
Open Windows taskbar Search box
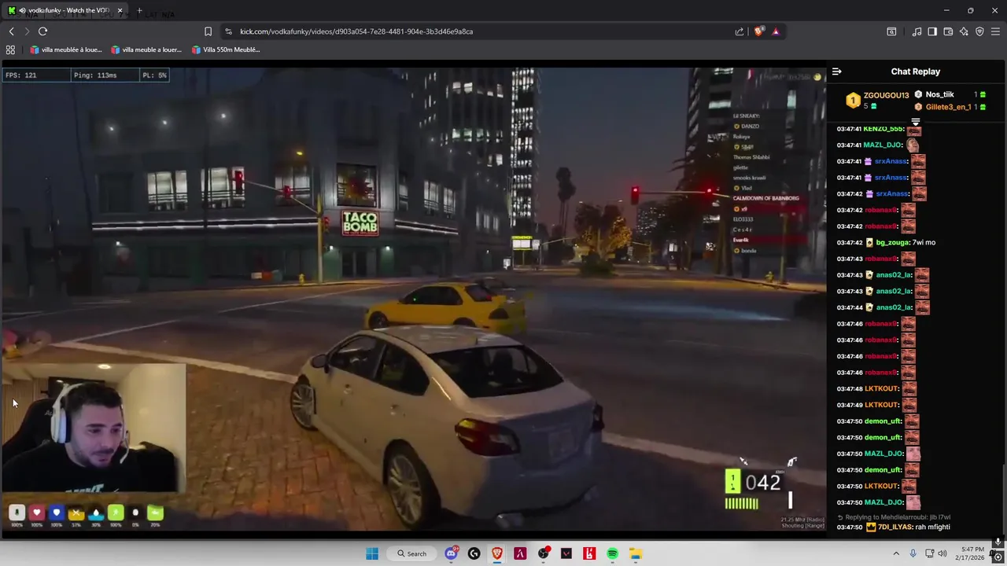[411, 553]
